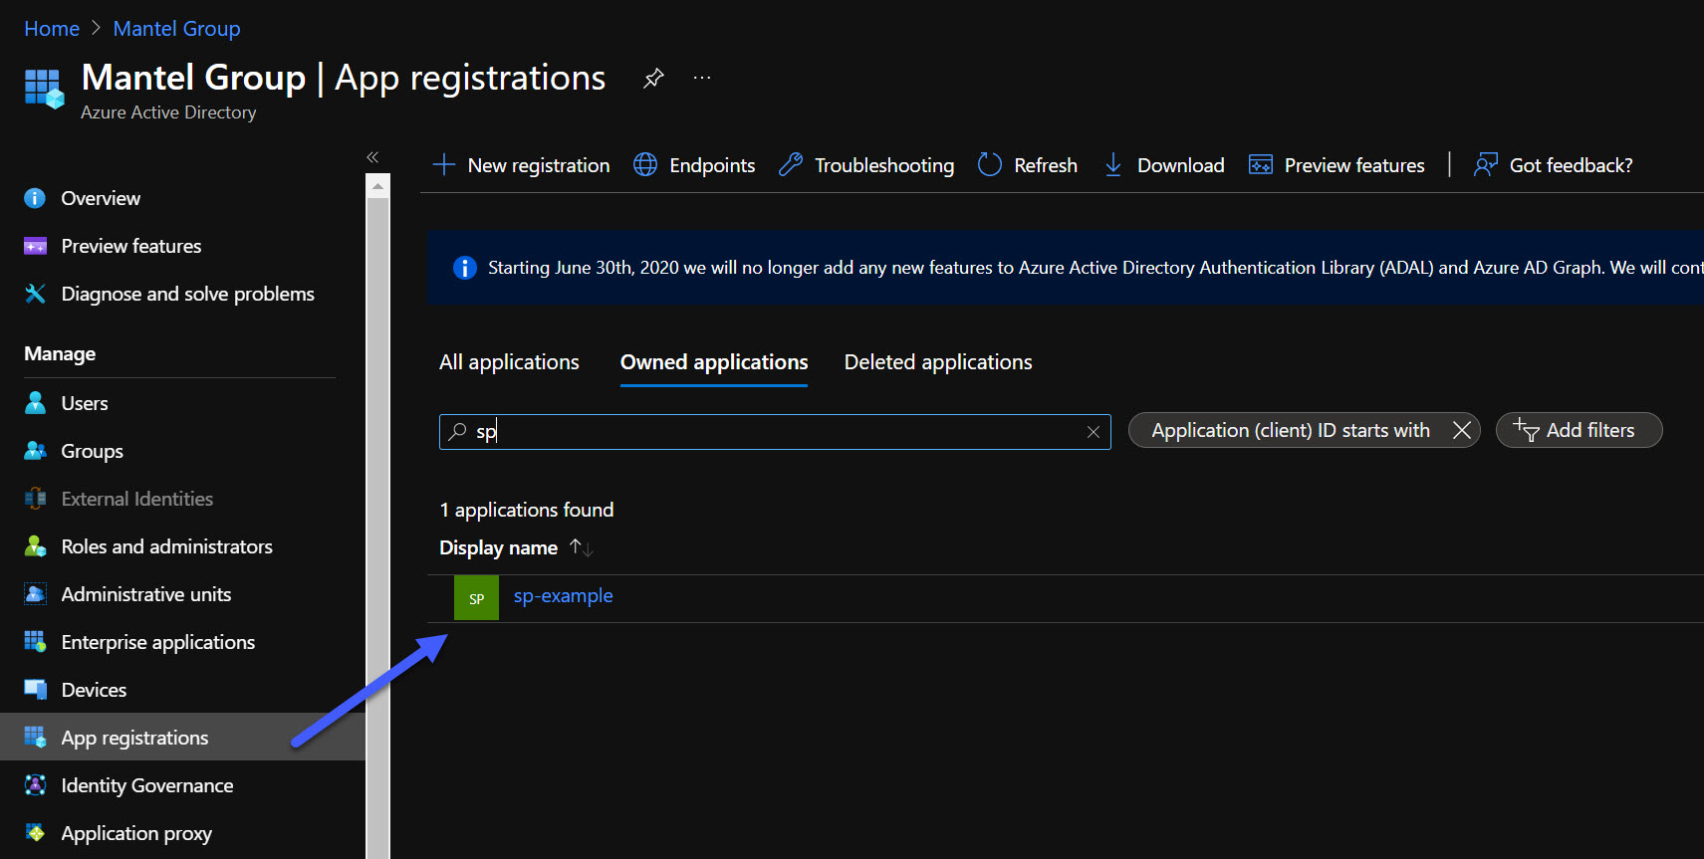Image resolution: width=1704 pixels, height=859 pixels.
Task: Click Got feedback? in the toolbar
Action: [x=1554, y=165]
